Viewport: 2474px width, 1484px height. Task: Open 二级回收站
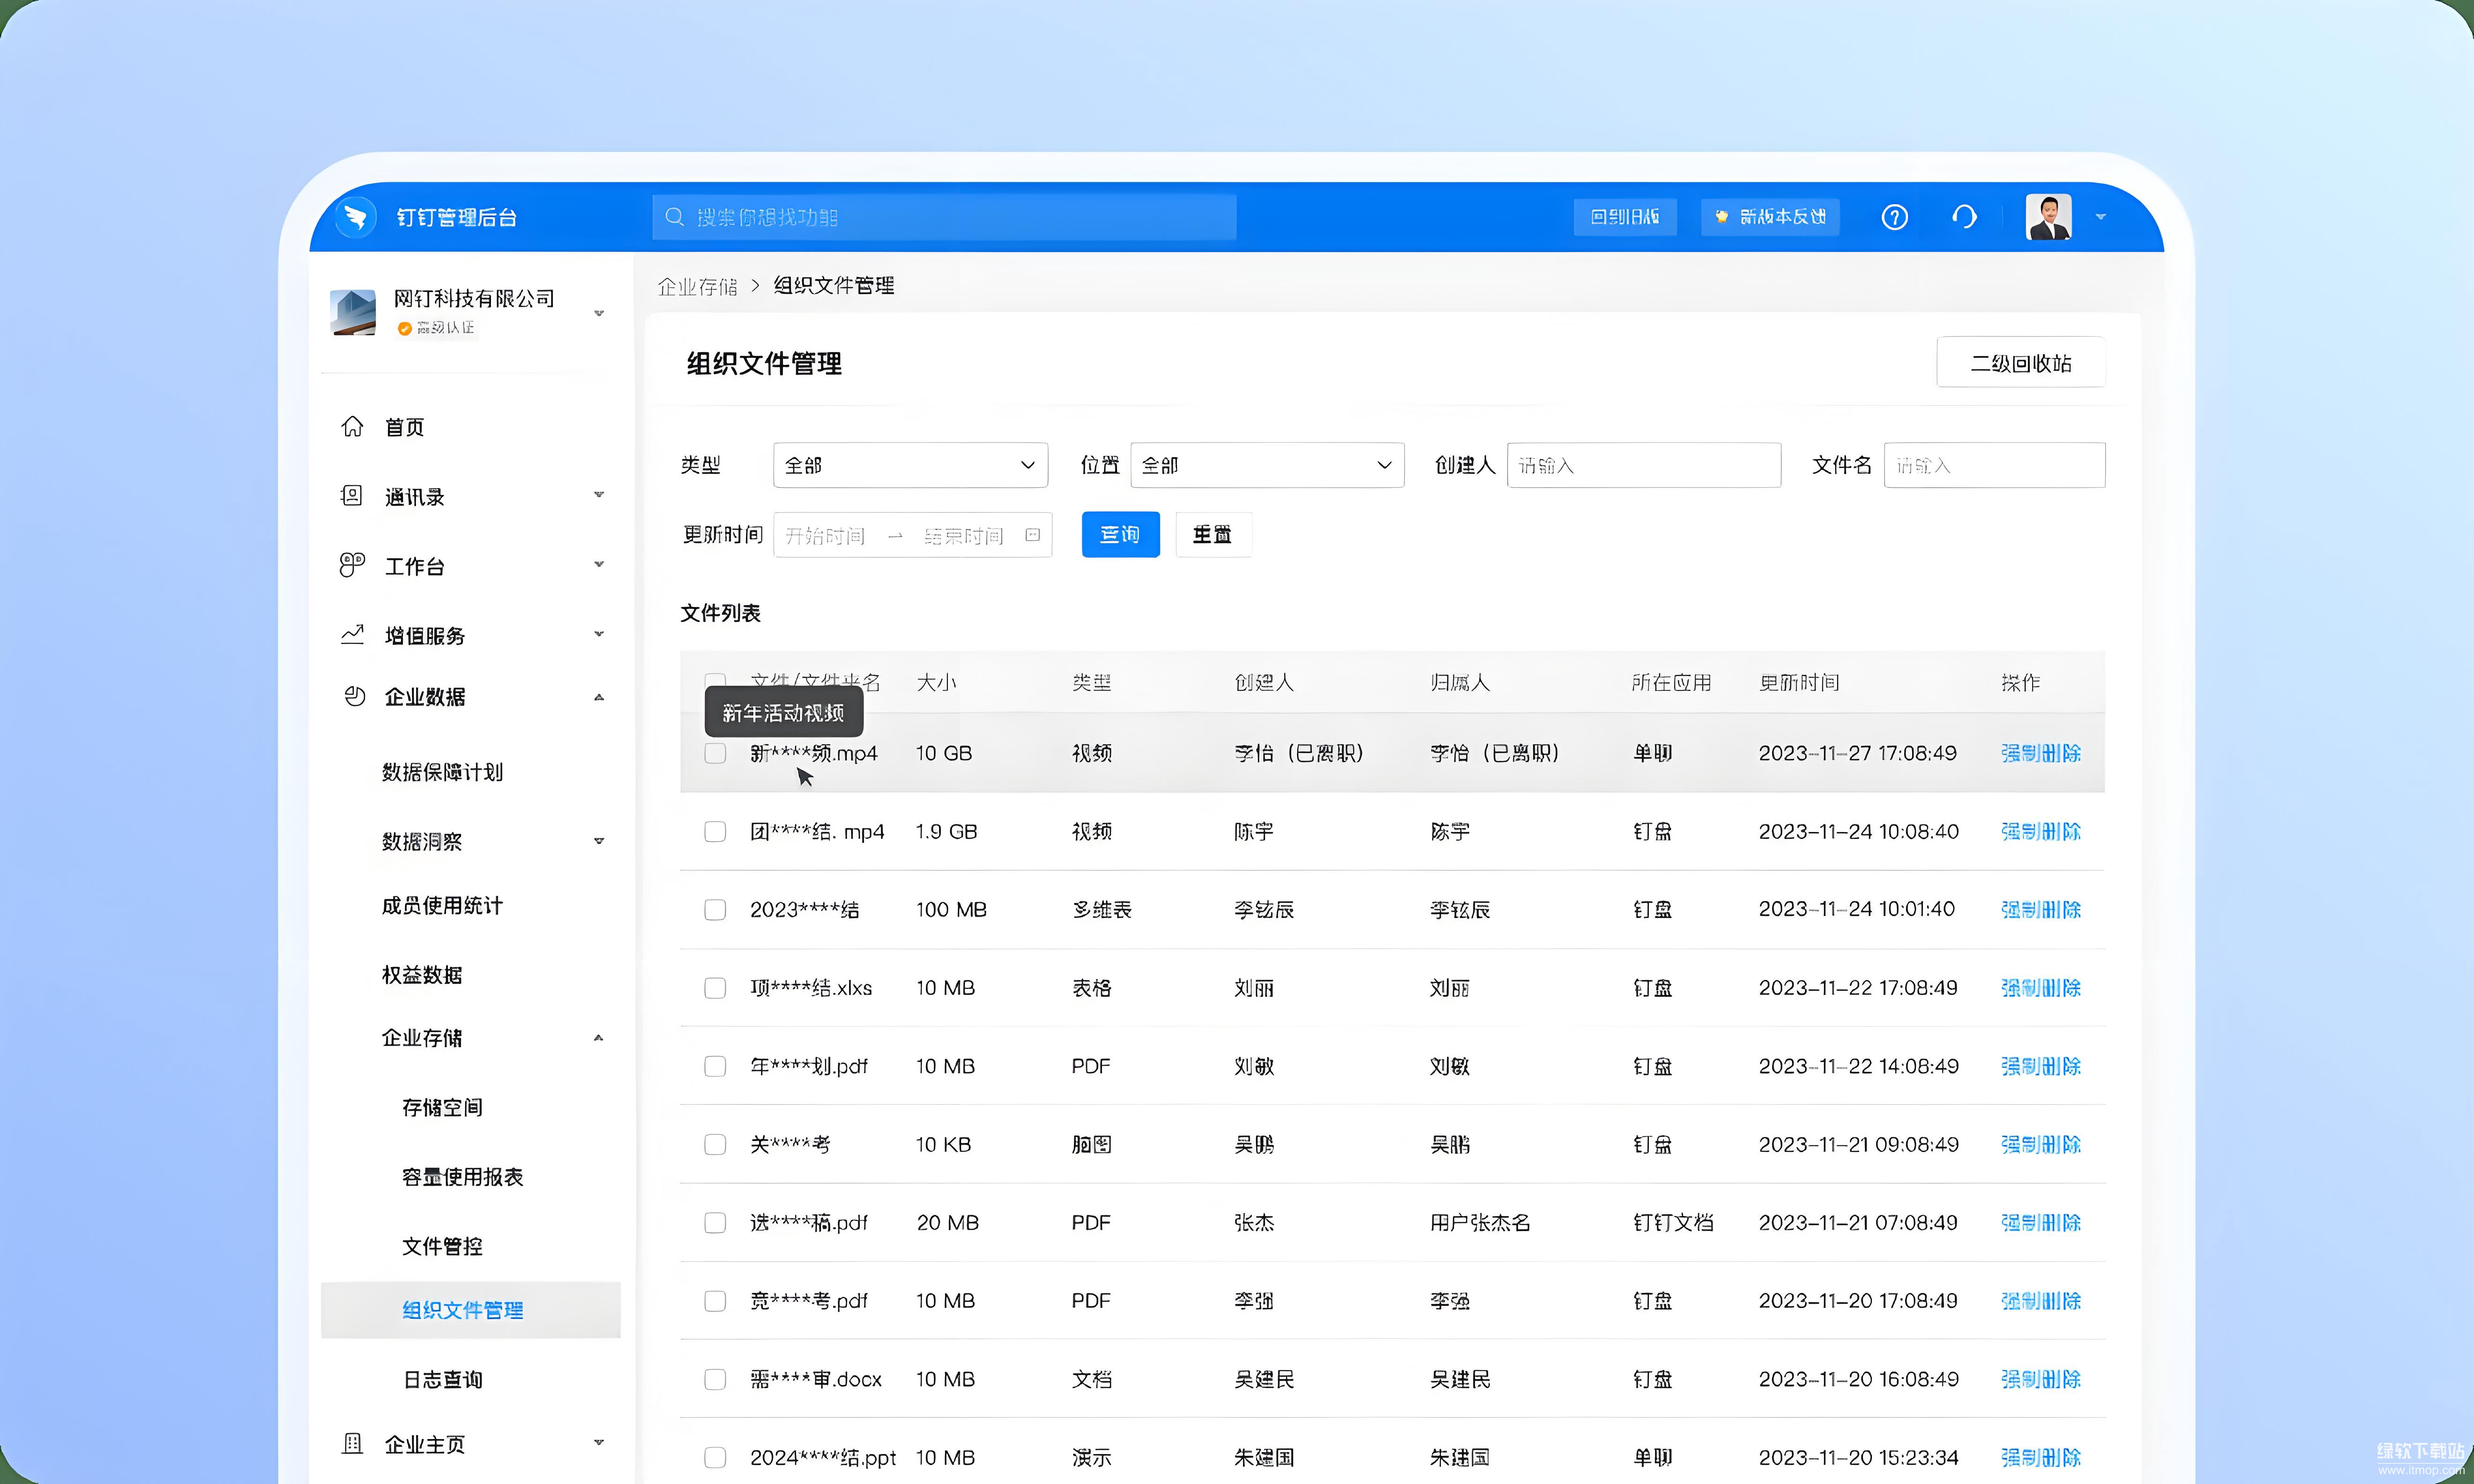pos(2021,363)
